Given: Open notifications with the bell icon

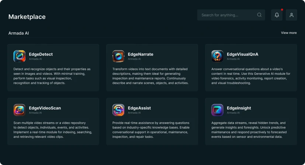Looking at the screenshot, I should tap(277, 15).
